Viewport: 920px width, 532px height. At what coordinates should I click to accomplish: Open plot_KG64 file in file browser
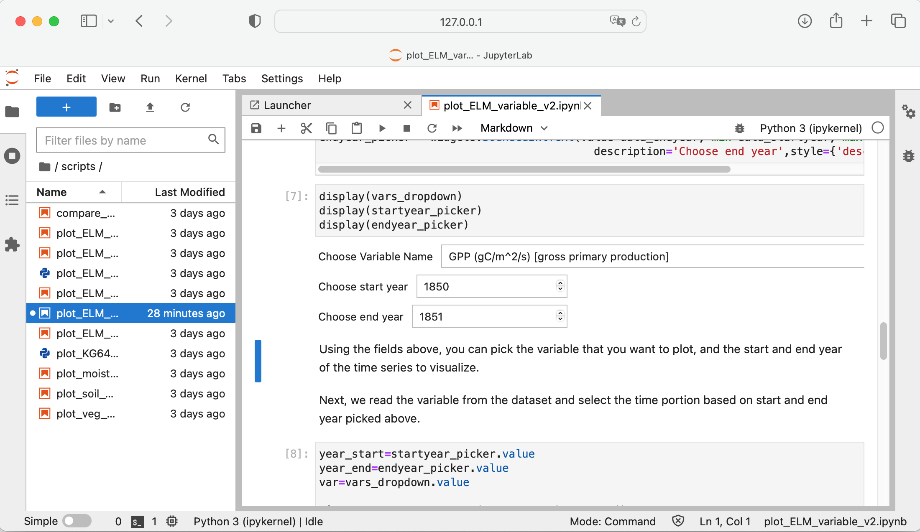(87, 353)
